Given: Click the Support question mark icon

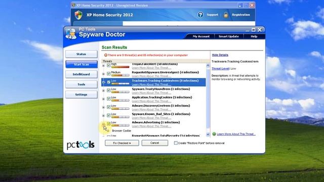Looking at the screenshot, I should tap(200, 15).
